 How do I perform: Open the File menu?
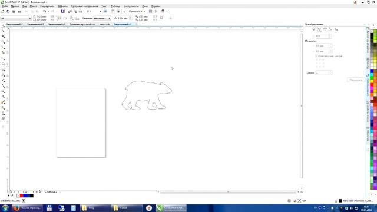click(5, 6)
